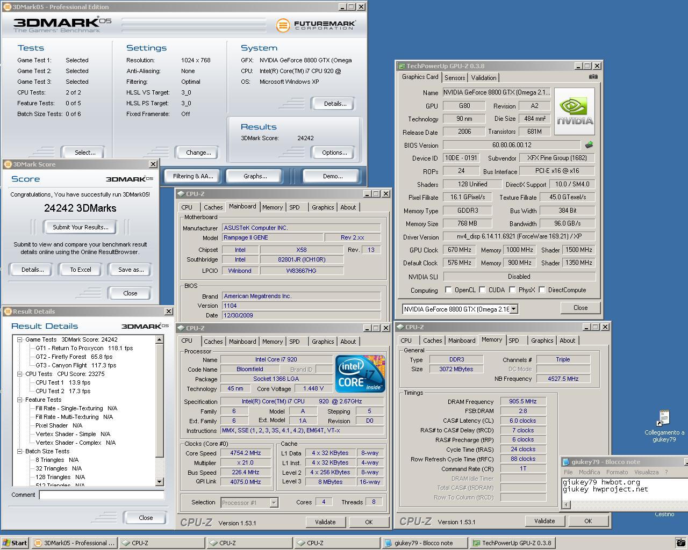Image resolution: width=688 pixels, height=550 pixels.
Task: Collapse the Batch Size Tests tree node
Action: coord(20,451)
